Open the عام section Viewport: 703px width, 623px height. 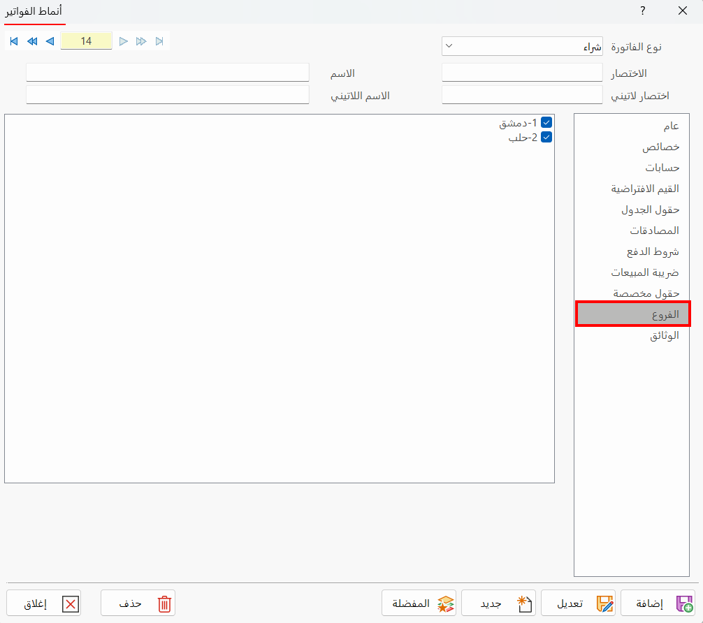point(632,126)
